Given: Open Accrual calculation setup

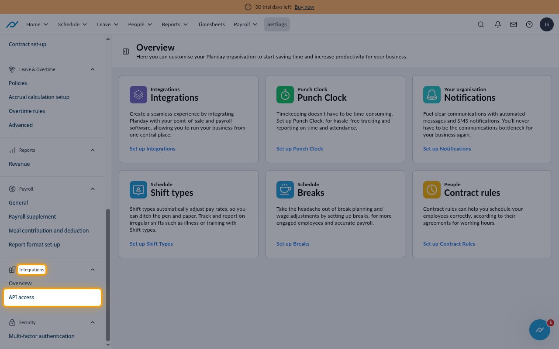Looking at the screenshot, I should tap(39, 97).
